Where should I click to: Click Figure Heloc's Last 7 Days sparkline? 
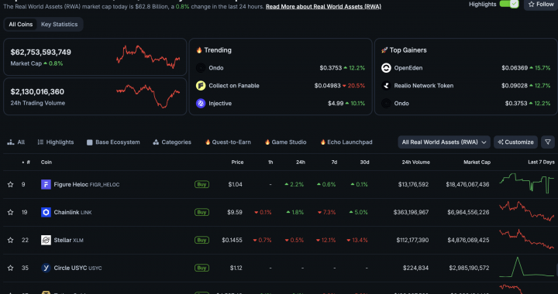[527, 183]
